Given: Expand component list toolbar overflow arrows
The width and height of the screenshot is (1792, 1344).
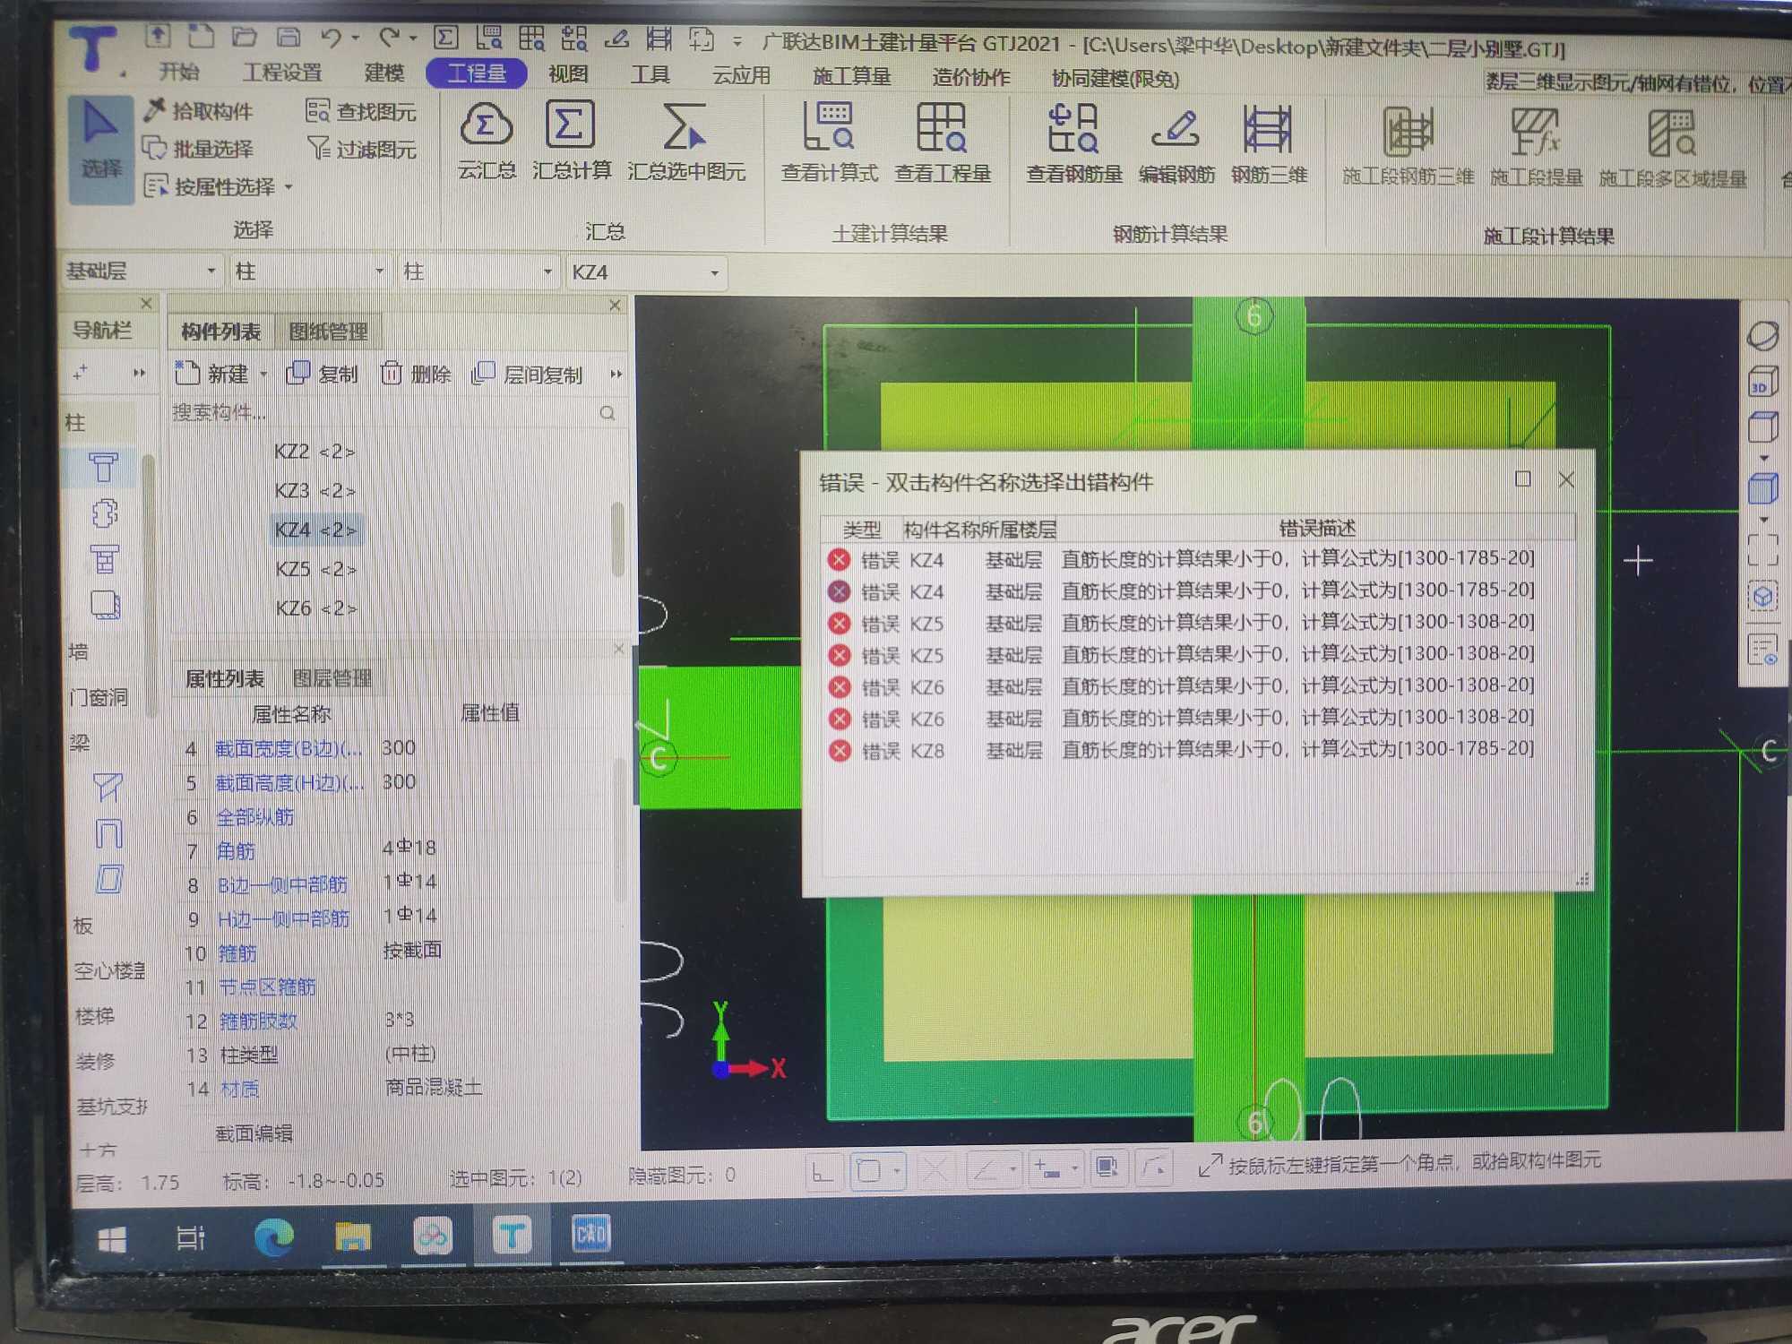Looking at the screenshot, I should tap(616, 375).
